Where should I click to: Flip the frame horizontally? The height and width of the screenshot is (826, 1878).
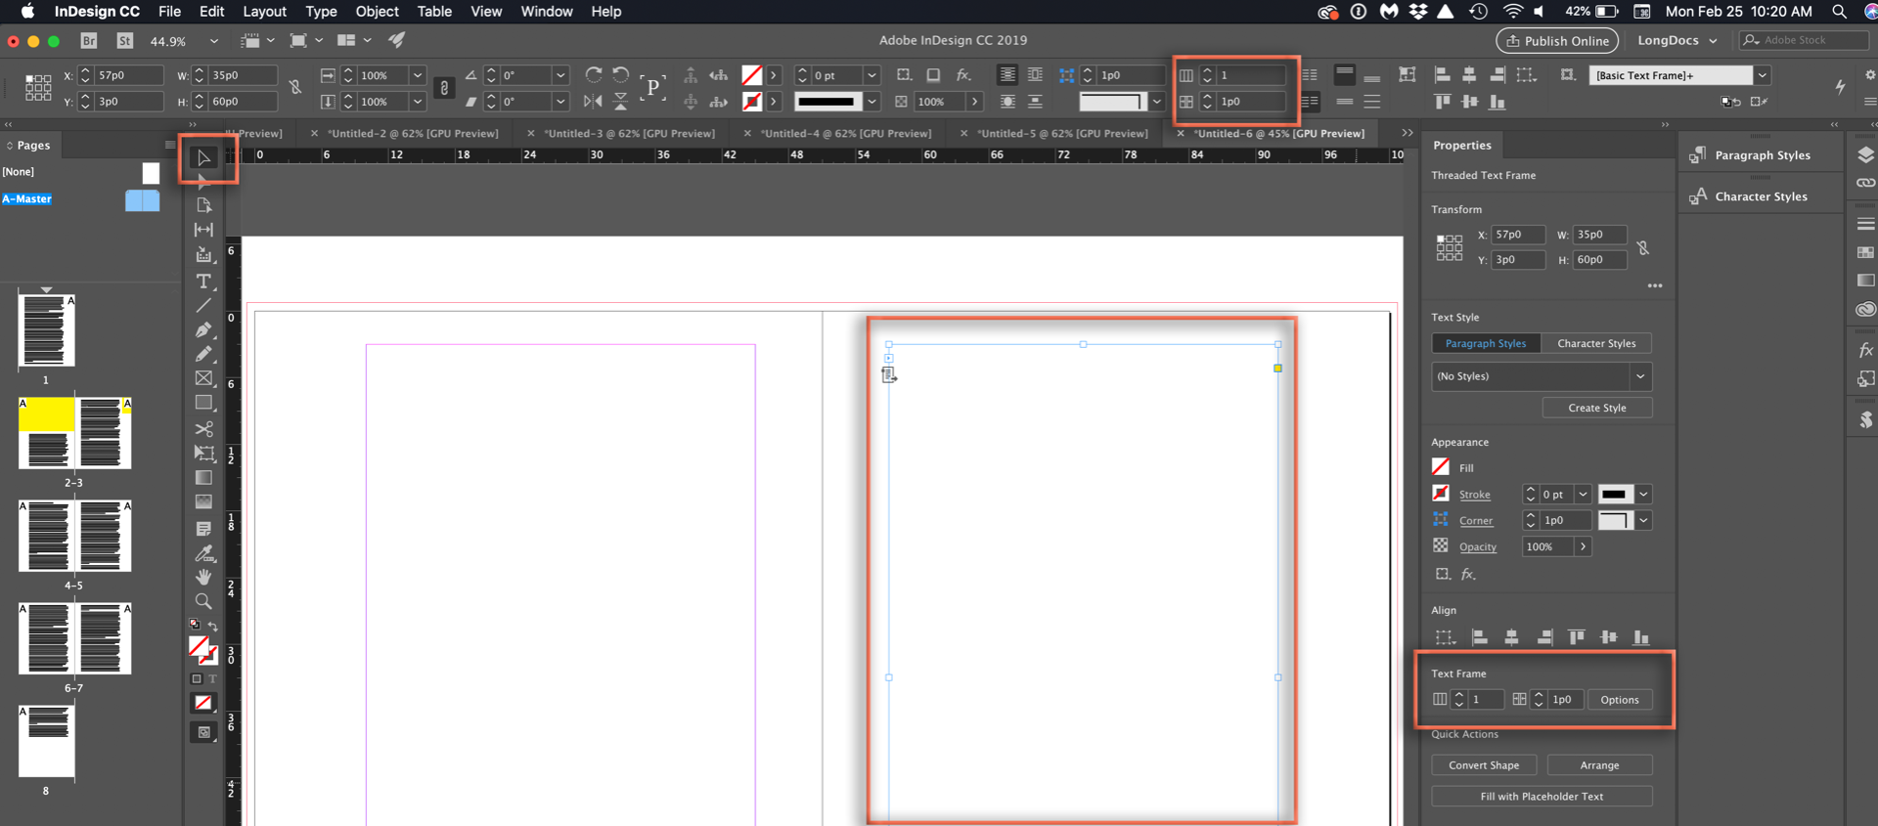point(593,102)
